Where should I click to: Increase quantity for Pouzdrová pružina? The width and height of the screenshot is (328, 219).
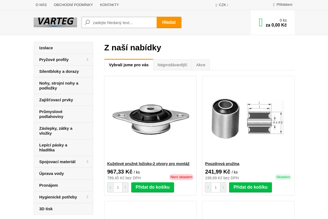pyautogui.click(x=223, y=187)
